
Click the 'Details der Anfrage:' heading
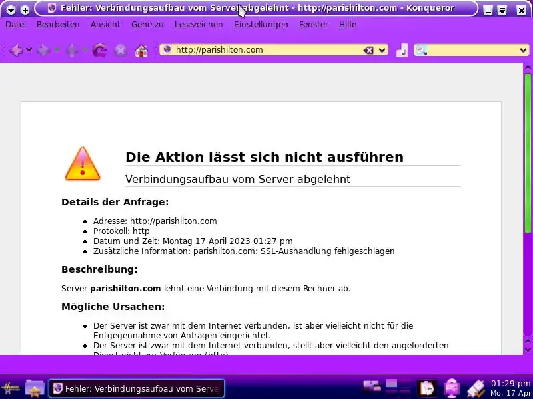click(115, 202)
